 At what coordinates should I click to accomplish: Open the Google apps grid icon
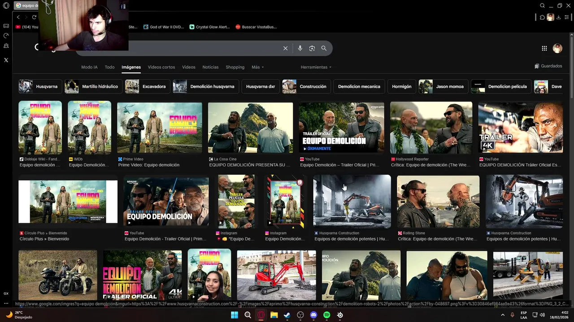pos(544,48)
